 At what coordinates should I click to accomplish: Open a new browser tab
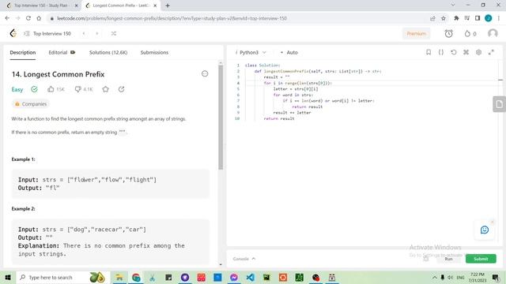167,6
